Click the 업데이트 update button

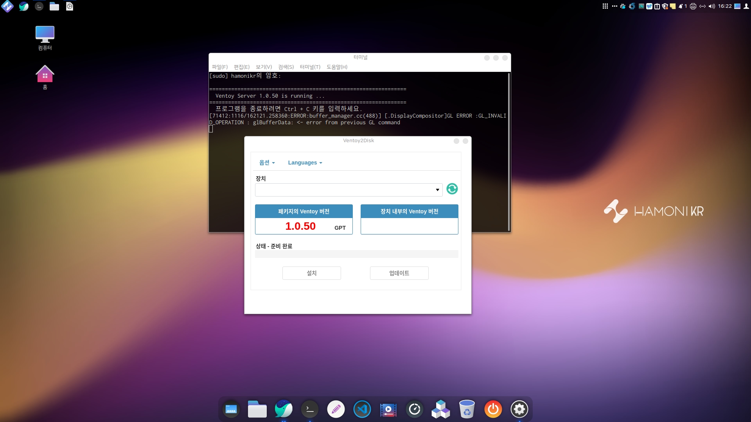pyautogui.click(x=399, y=273)
